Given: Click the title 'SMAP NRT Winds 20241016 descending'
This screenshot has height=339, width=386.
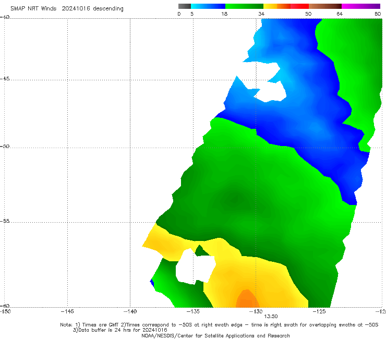Looking at the screenshot, I should (67, 8).
